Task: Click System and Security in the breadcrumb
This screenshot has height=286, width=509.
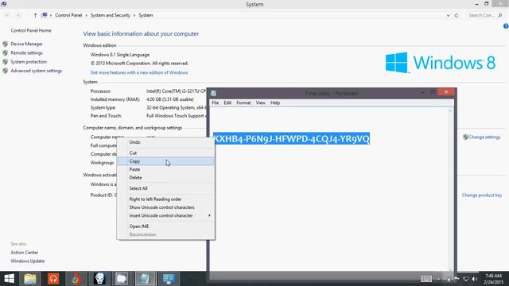Action: point(111,15)
